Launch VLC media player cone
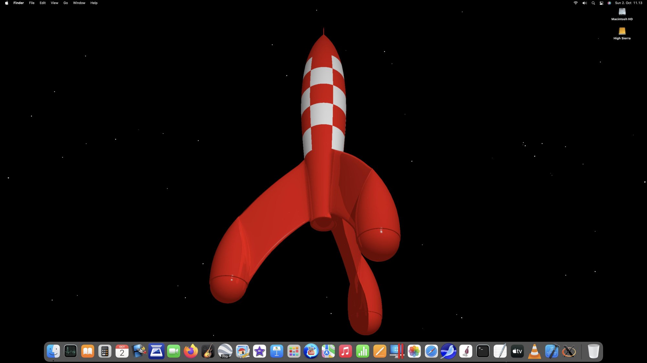The height and width of the screenshot is (363, 647). pyautogui.click(x=534, y=351)
